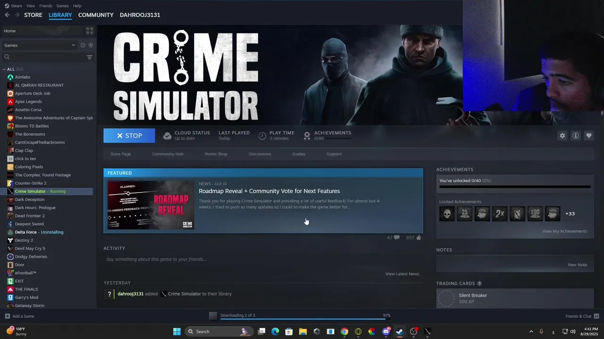Viewport: 604px width, 339px height.
Task: Click the thumbs-up icon on featured news
Action: pos(418,237)
